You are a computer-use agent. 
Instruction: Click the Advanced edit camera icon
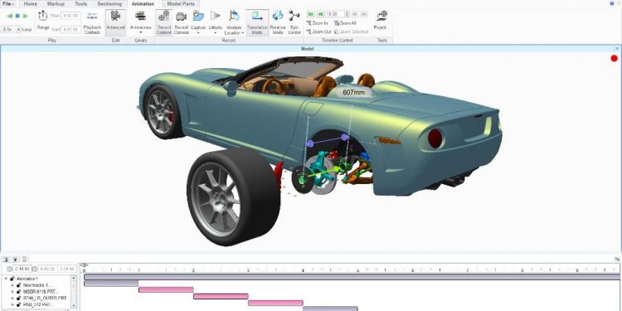coord(115,17)
